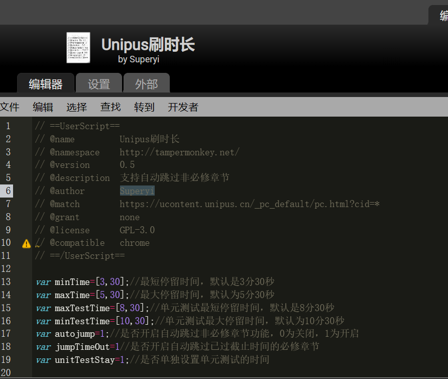The width and height of the screenshot is (448, 379).
Task: Open the 设置 tab
Action: click(x=99, y=84)
